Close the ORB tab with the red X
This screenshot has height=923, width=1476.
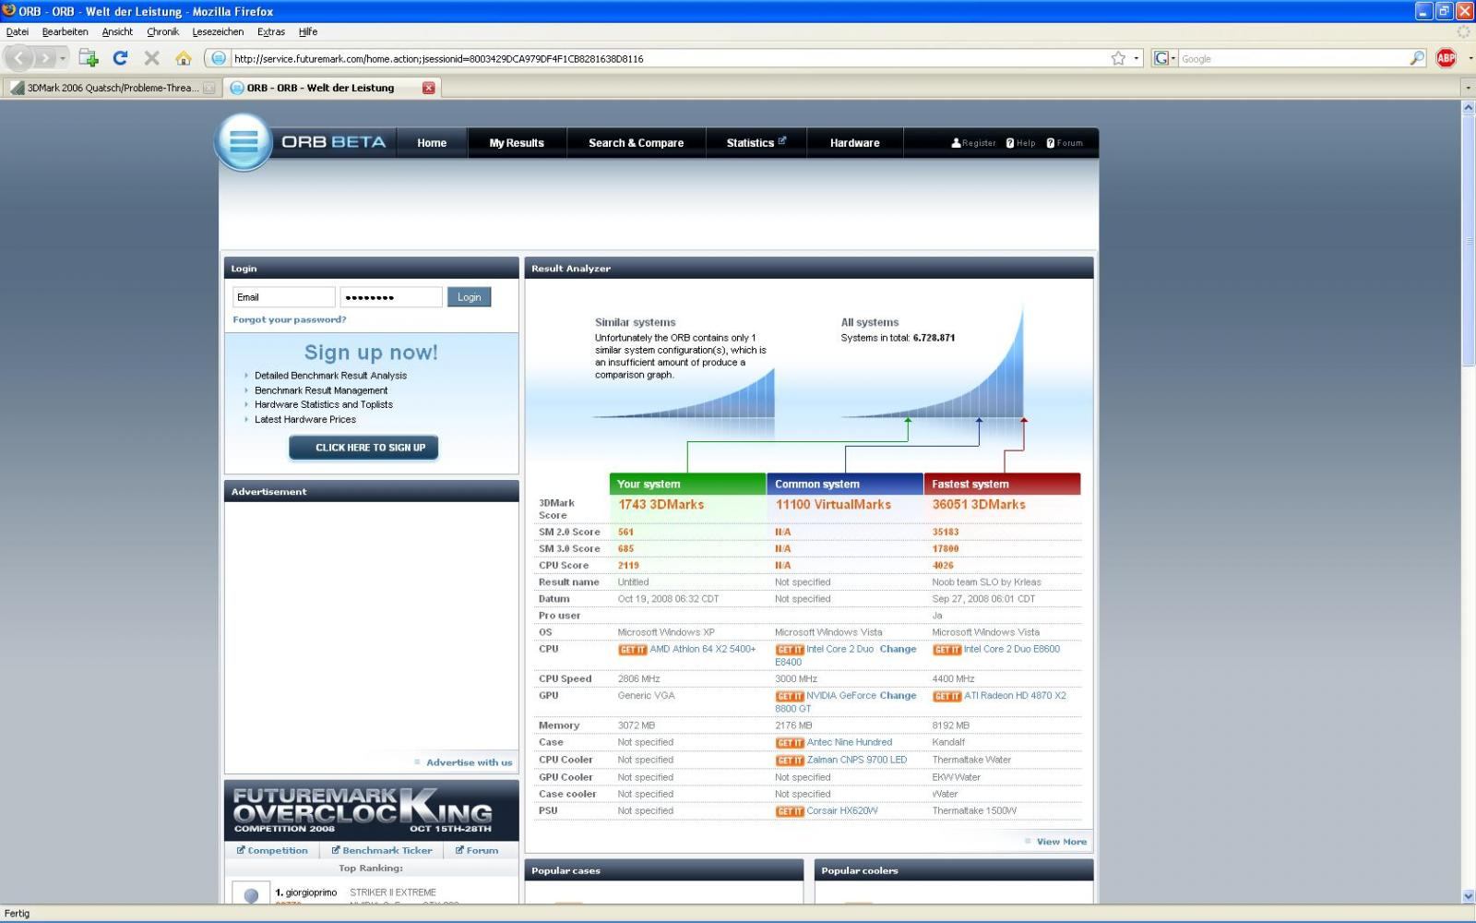(428, 88)
